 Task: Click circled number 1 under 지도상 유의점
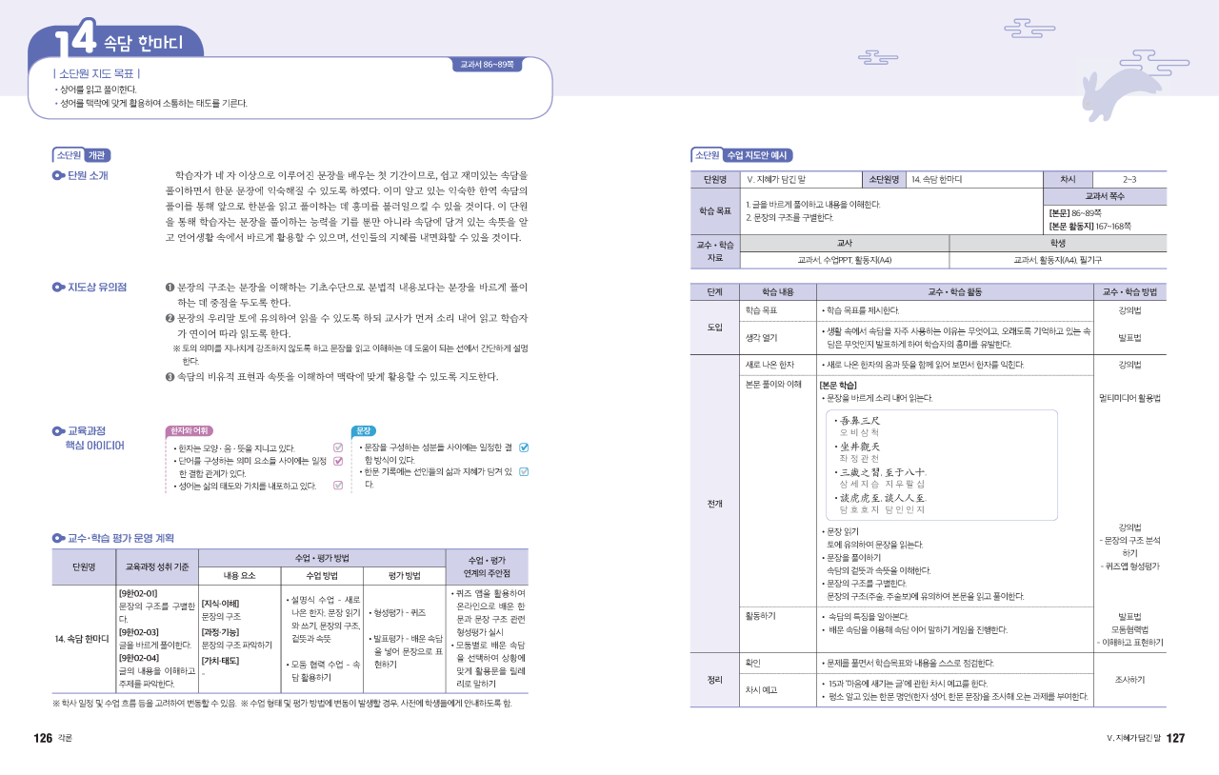[170, 287]
